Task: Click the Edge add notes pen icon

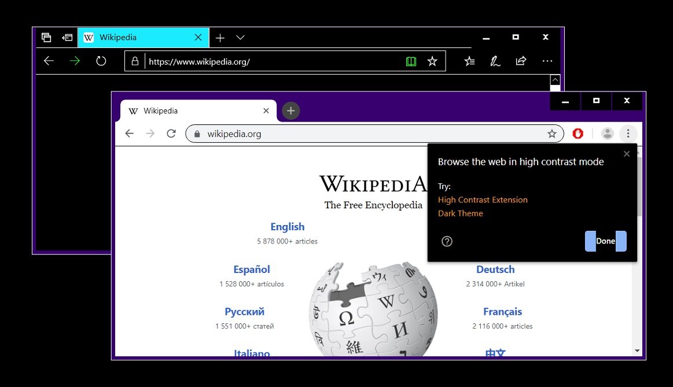Action: [495, 61]
